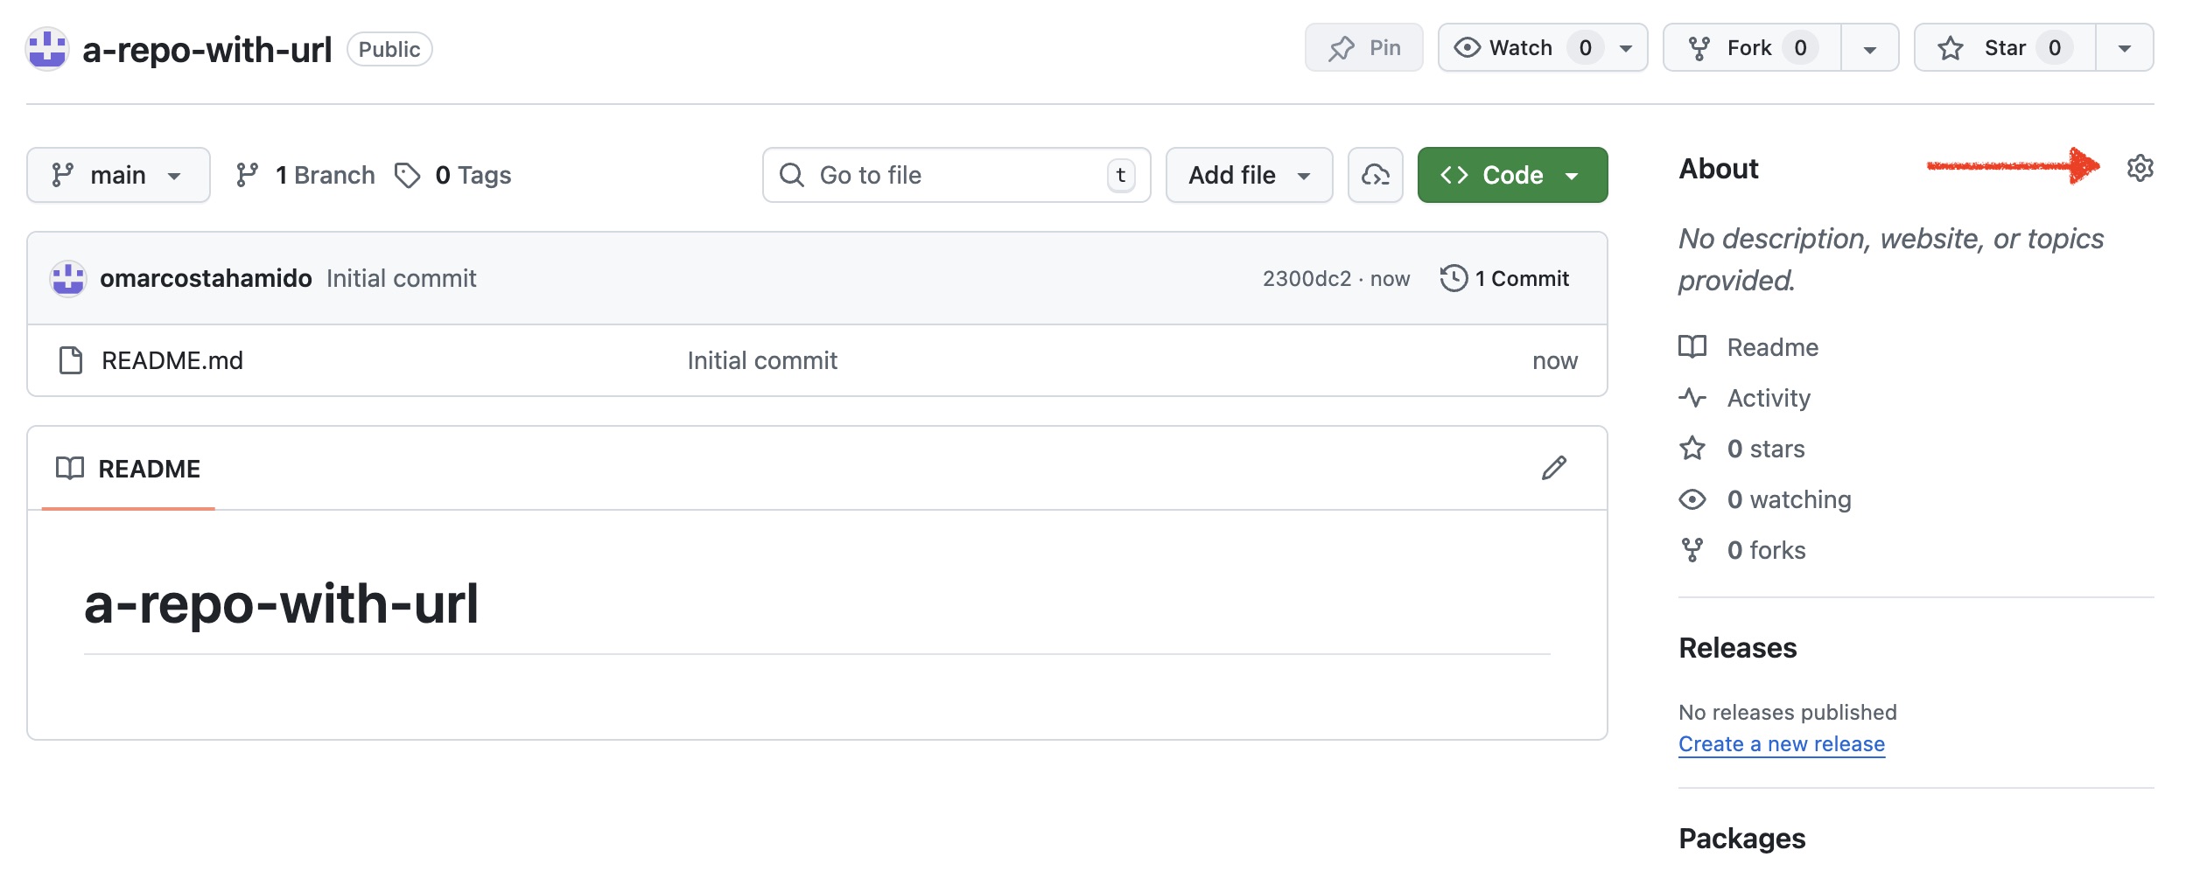The width and height of the screenshot is (2200, 885).
Task: Open the Fork dropdown arrow
Action: coord(1869,48)
